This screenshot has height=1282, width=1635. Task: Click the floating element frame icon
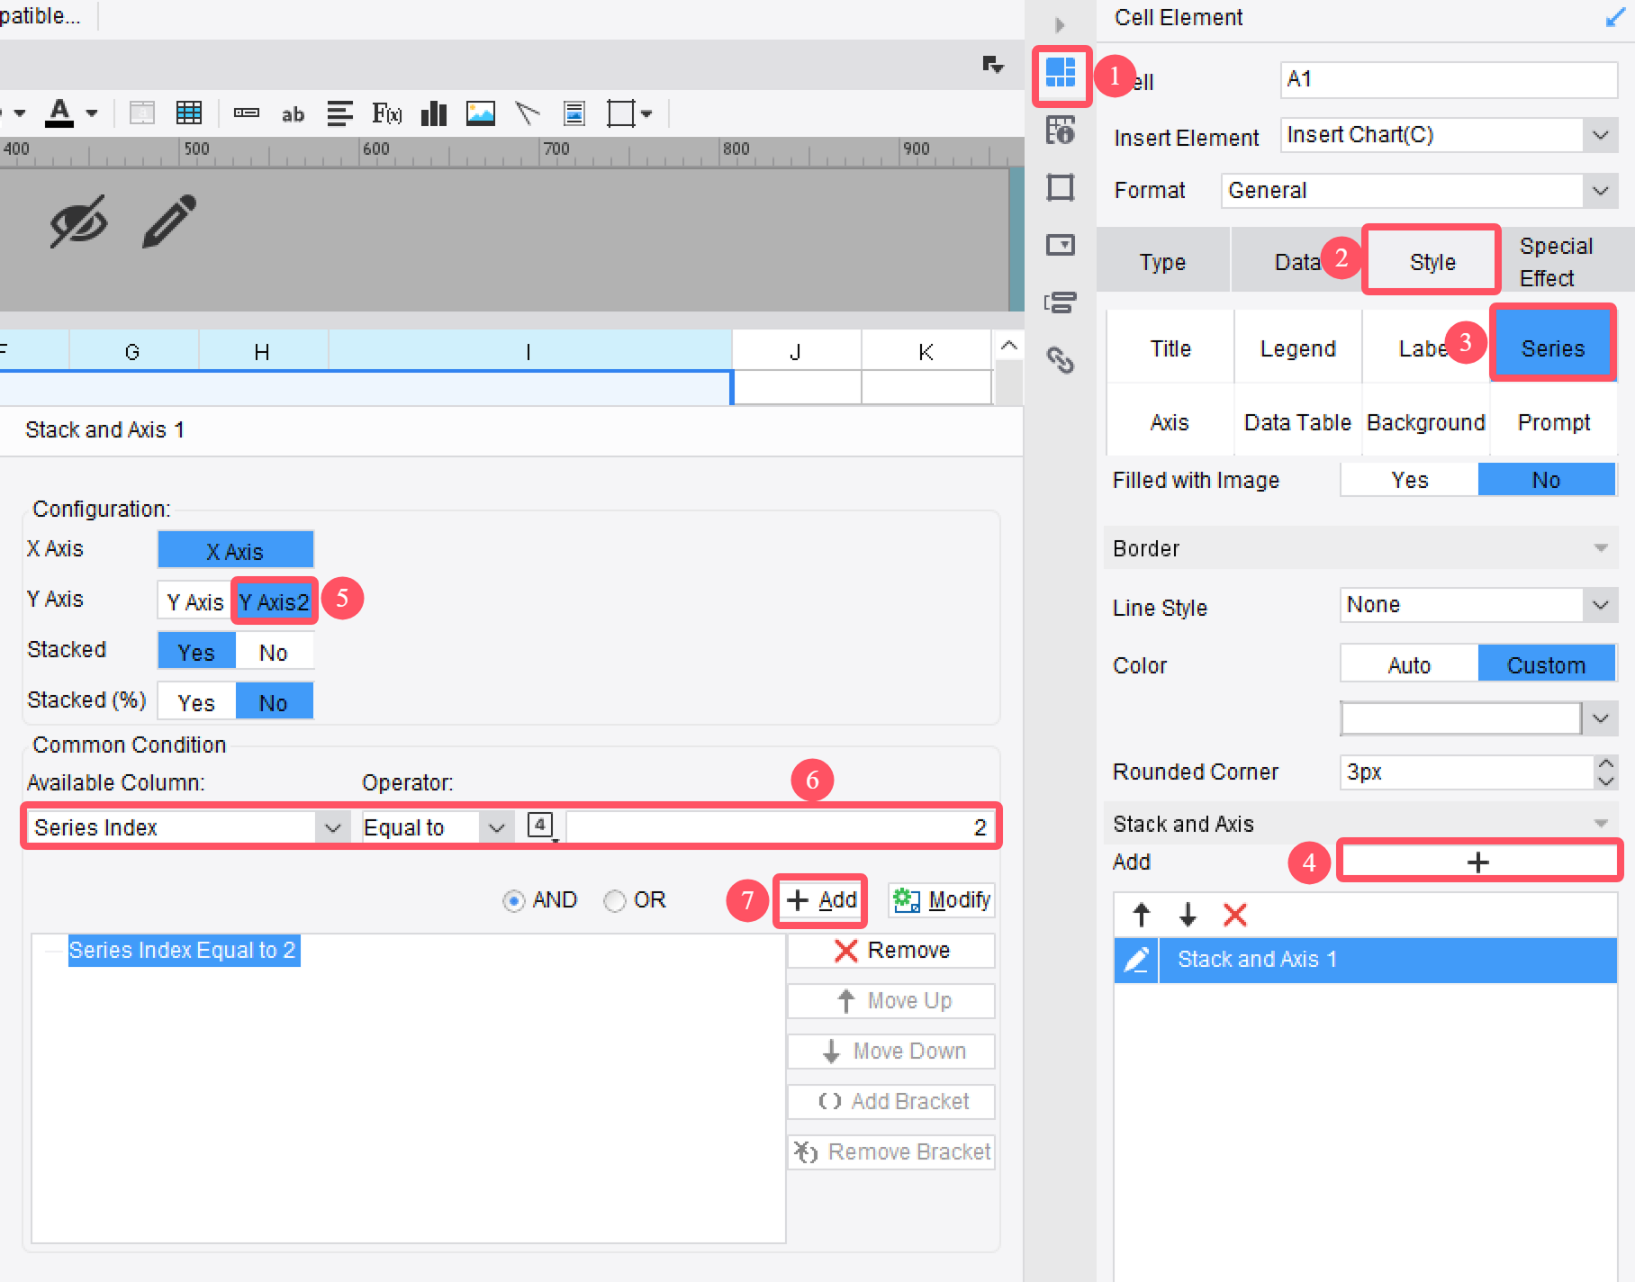[620, 113]
